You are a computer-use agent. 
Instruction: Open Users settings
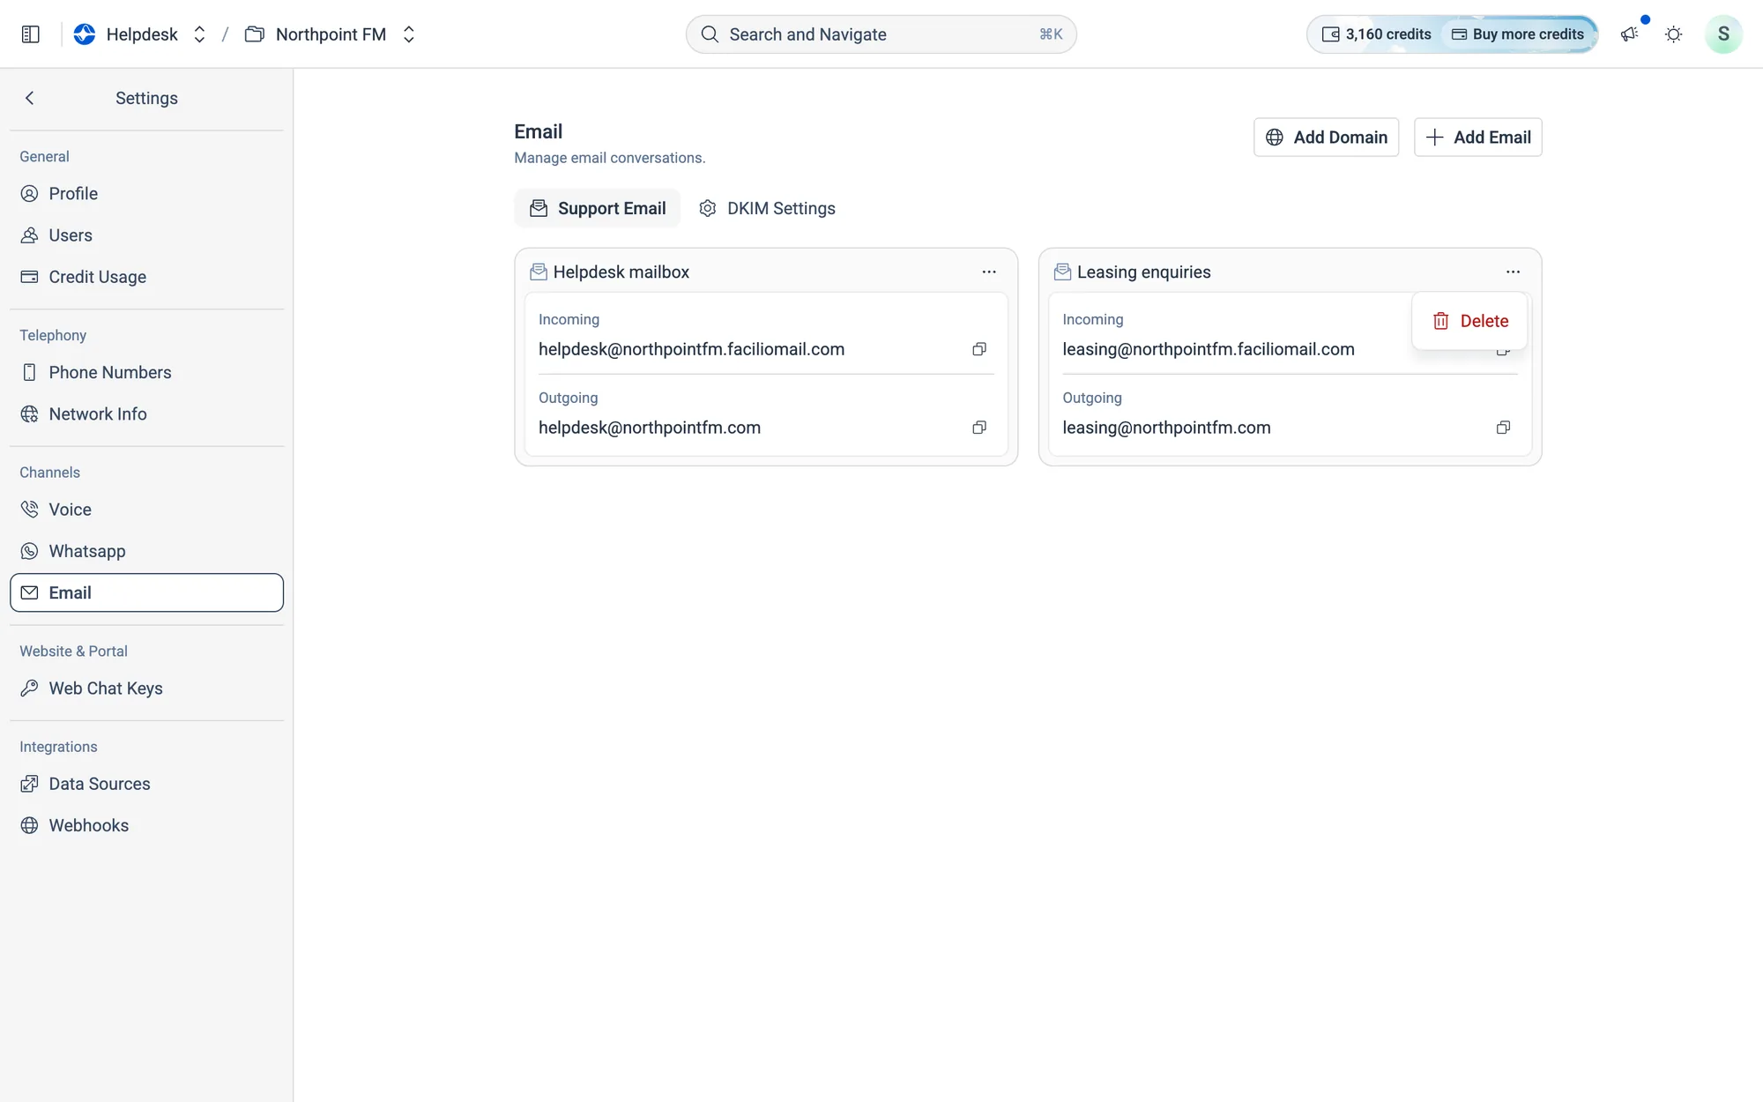146,235
